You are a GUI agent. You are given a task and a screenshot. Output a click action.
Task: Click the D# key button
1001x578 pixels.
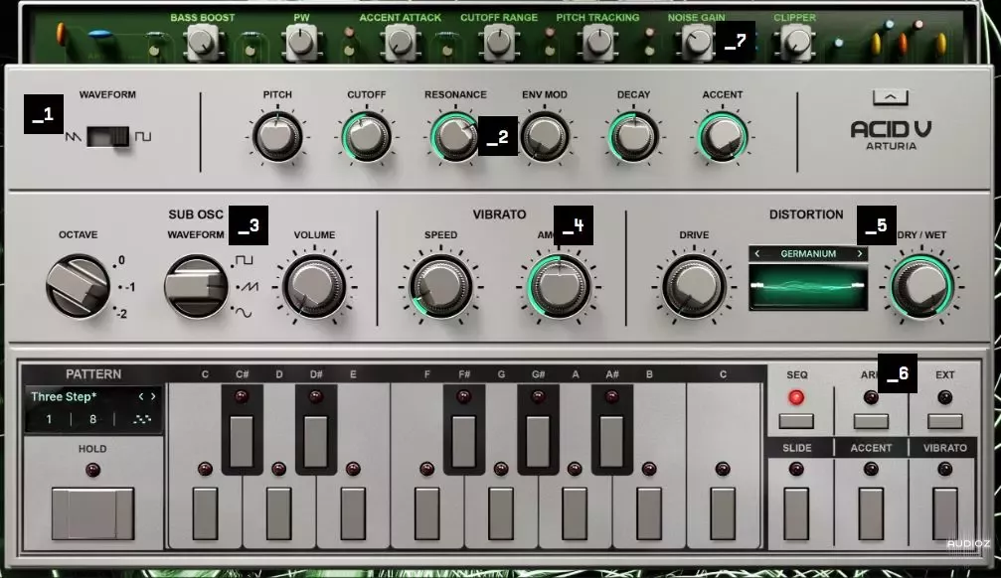click(x=315, y=440)
